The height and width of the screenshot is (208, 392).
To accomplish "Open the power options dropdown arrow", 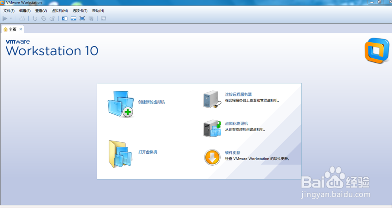I will click(11, 18).
